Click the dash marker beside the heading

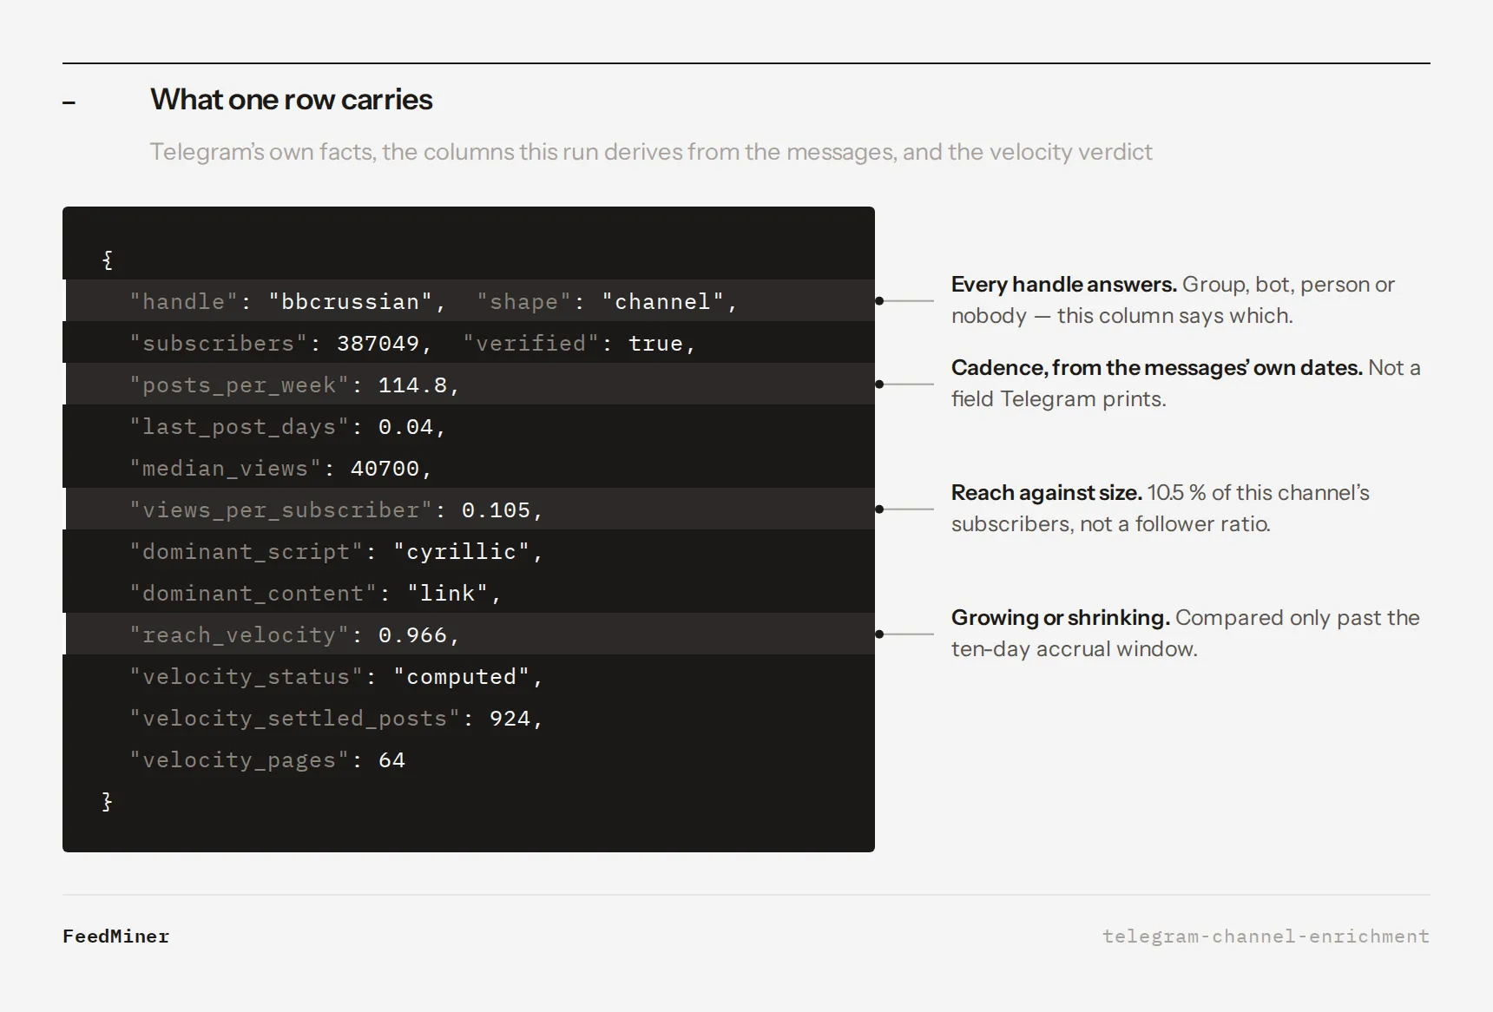click(x=69, y=102)
